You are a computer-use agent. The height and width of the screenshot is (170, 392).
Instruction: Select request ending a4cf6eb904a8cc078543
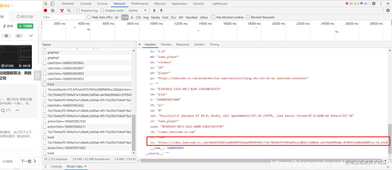(x=87, y=95)
